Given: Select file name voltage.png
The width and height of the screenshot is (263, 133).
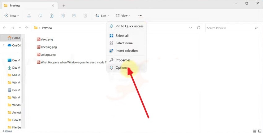Looking at the screenshot, I should (x=48, y=55).
